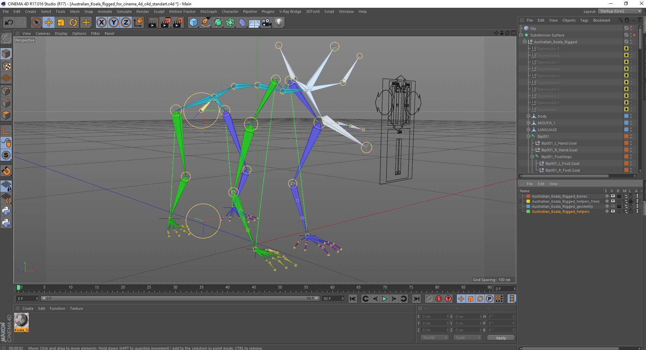Image resolution: width=646 pixels, height=350 pixels.
Task: Open the Array modeling objects icon
Action: pyautogui.click(x=230, y=23)
